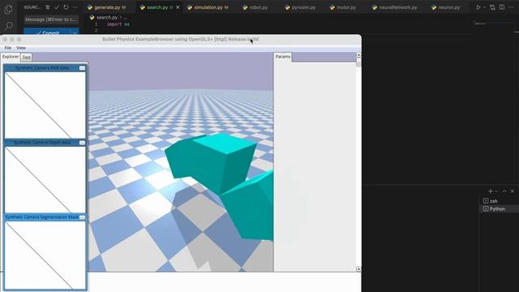
Task: Collapse the Synthetic Camera Depth data panel
Action: [x=82, y=143]
